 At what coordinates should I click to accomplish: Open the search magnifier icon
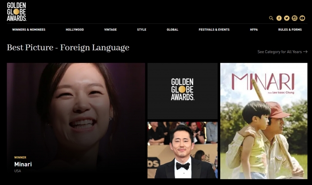(271, 18)
